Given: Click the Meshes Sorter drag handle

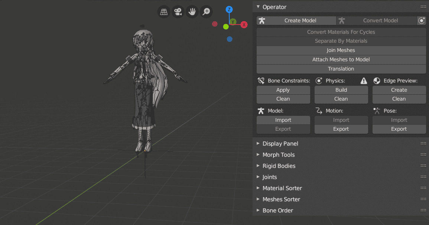Looking at the screenshot, I should tap(423, 199).
